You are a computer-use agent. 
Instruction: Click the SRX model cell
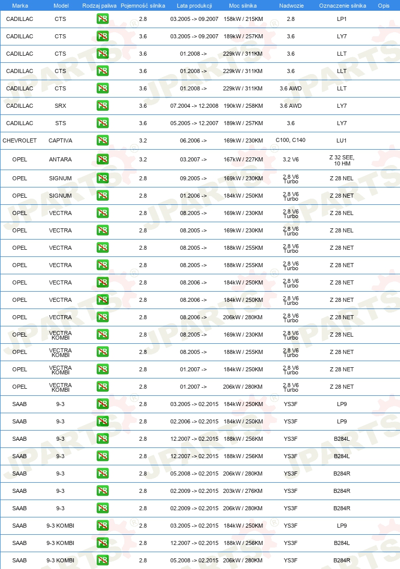coord(60,106)
